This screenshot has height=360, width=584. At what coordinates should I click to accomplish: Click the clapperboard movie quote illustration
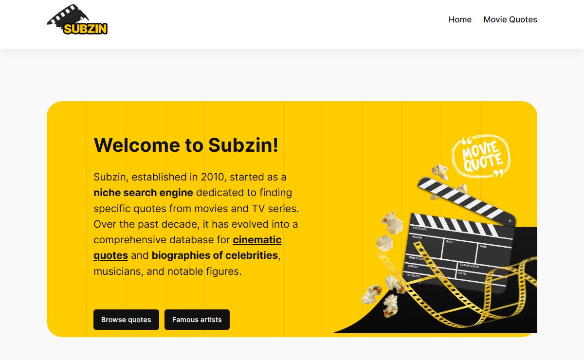click(435, 234)
